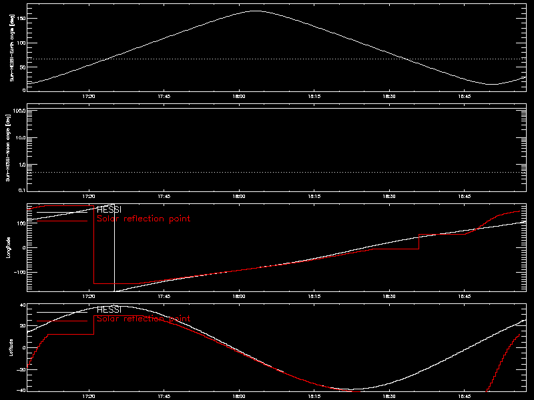The height and width of the screenshot is (400, 534).
Task: Click 18:15 under the Earth angle plot
Action: (x=314, y=97)
